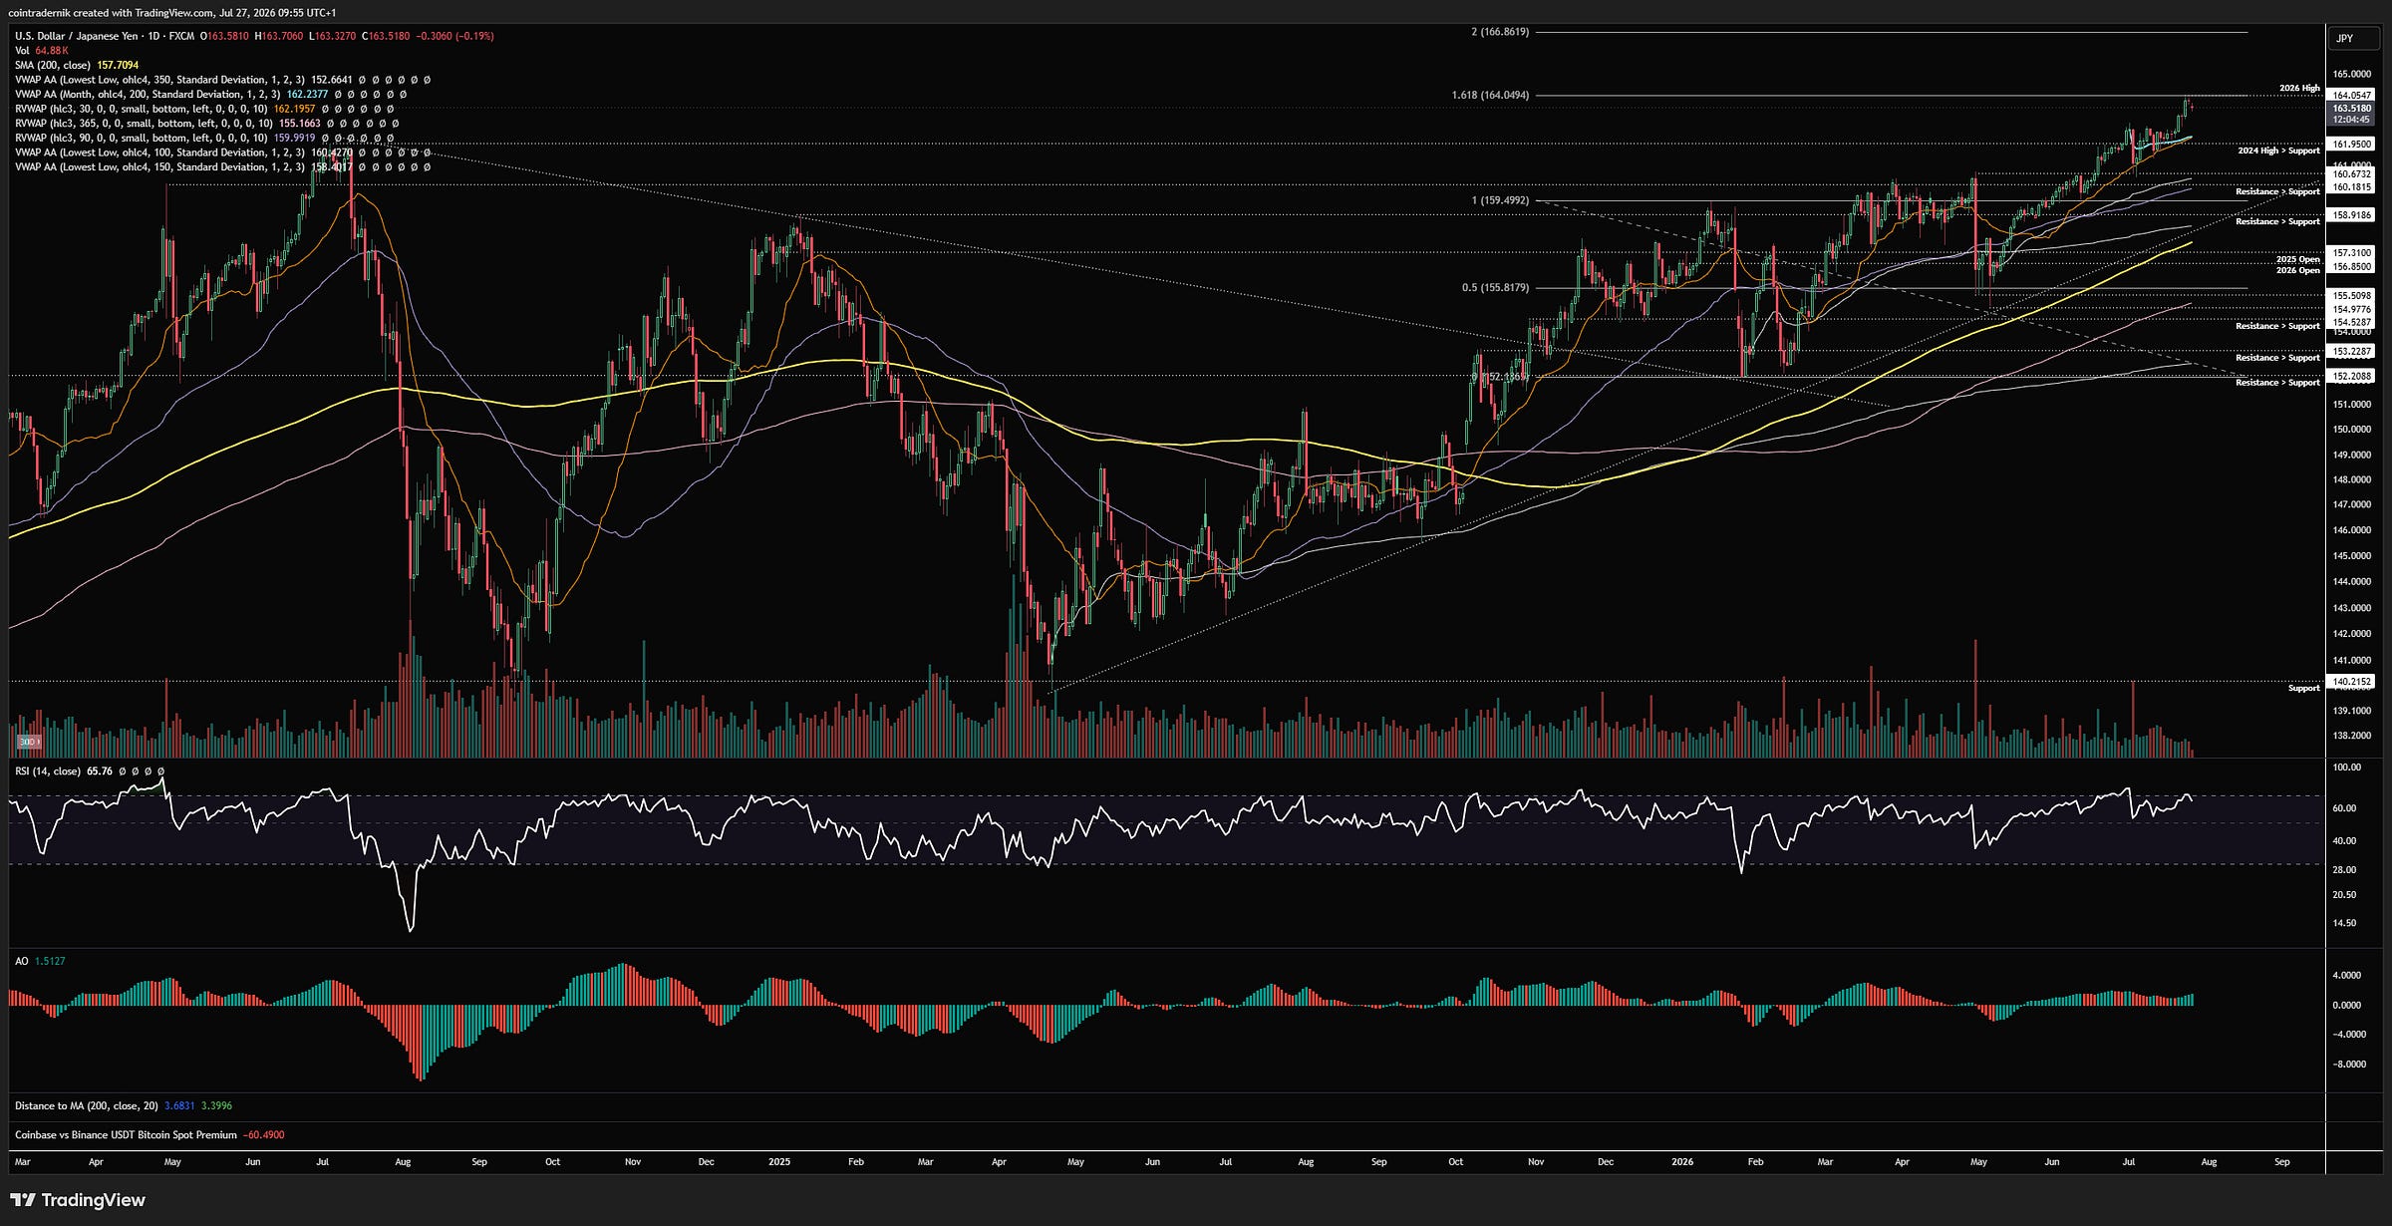
Task: Click the 2025 year marker on the time axis
Action: (x=779, y=1162)
